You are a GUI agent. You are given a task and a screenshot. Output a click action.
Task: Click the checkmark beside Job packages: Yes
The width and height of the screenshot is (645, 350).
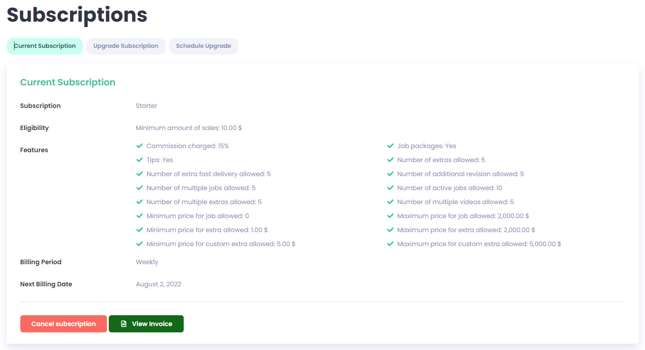point(390,146)
